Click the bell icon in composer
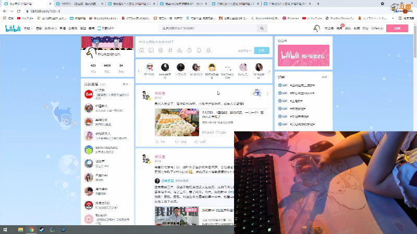The height and width of the screenshot is (234, 417). 199,50
